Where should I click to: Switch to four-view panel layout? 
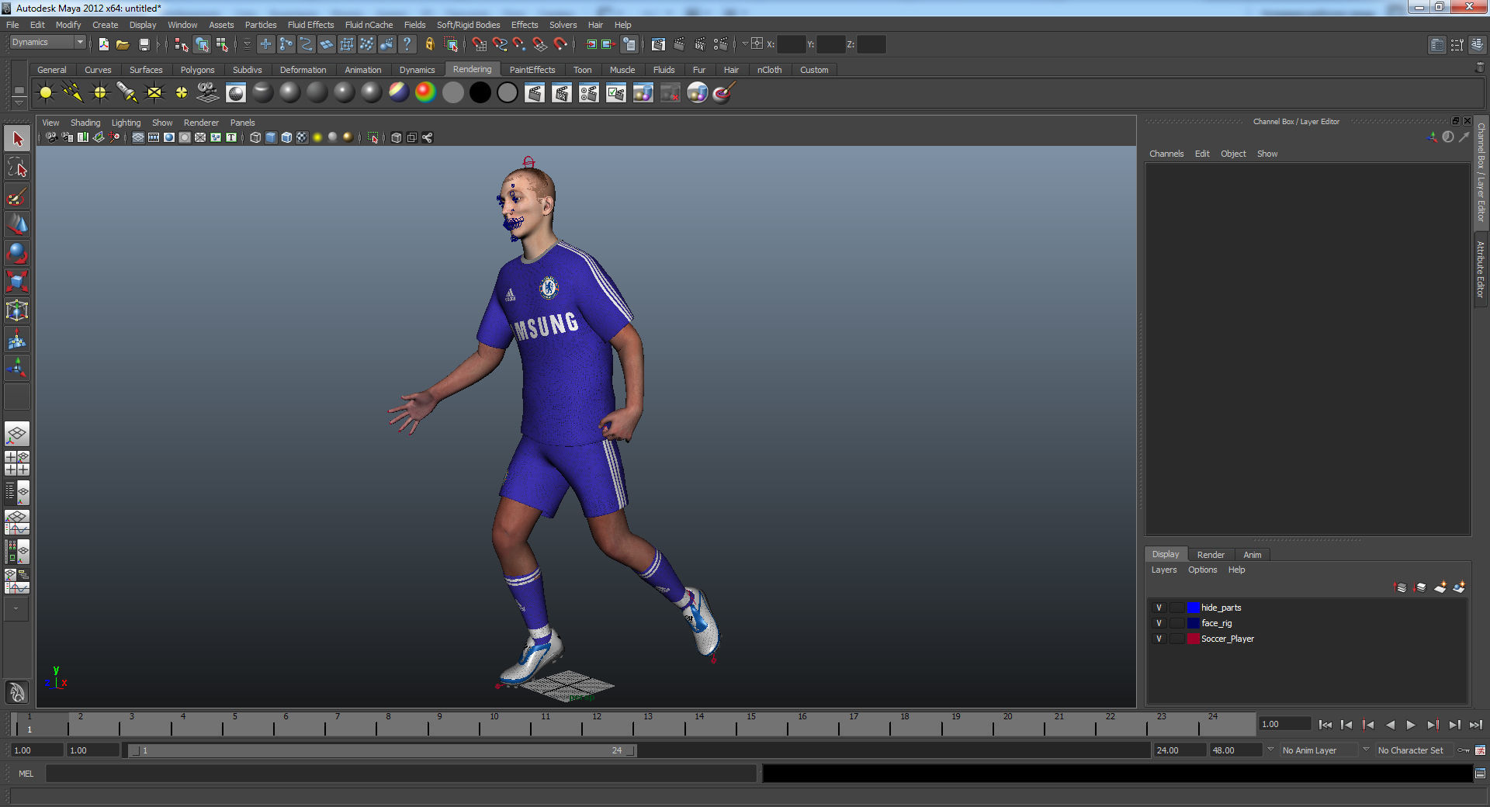(17, 463)
